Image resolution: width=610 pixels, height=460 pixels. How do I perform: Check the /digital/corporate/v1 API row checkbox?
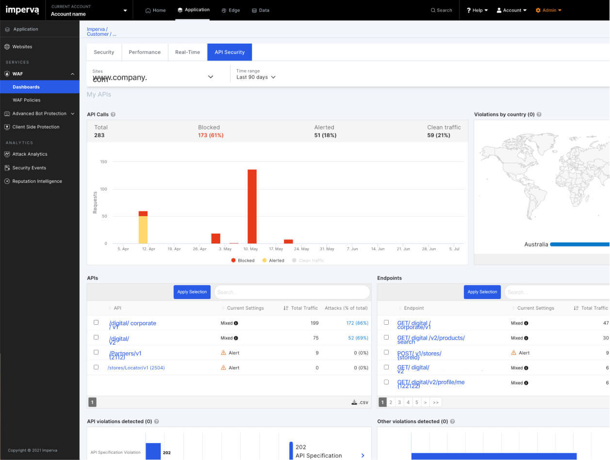click(x=96, y=322)
